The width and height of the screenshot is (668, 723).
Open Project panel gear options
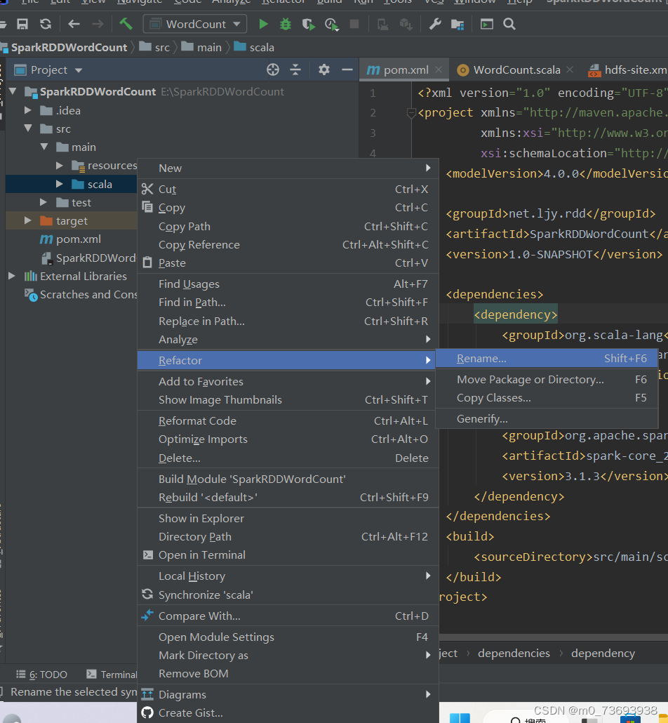point(324,69)
